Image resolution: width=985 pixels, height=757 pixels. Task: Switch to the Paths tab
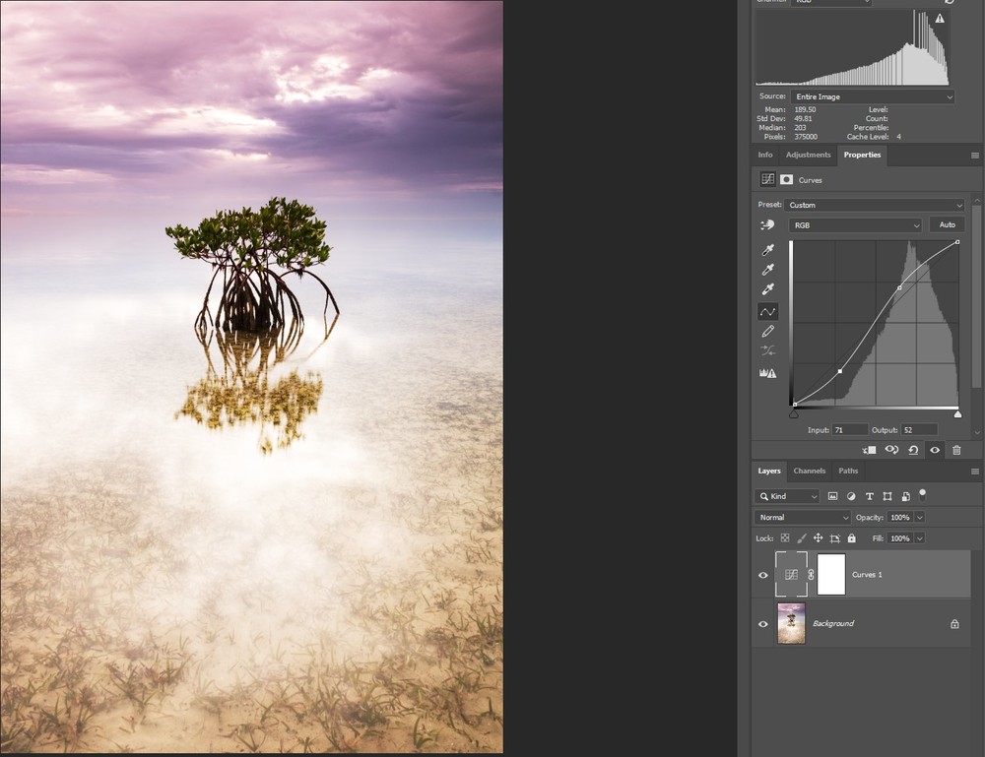[x=848, y=471]
